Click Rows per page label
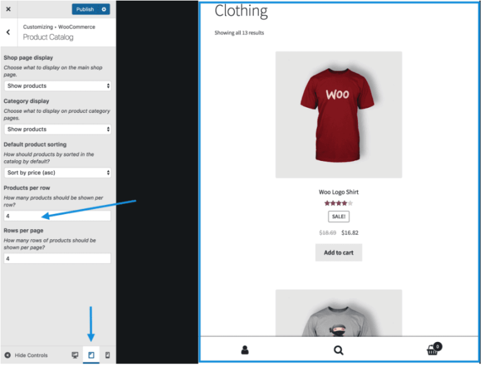The width and height of the screenshot is (484, 366). (x=23, y=230)
